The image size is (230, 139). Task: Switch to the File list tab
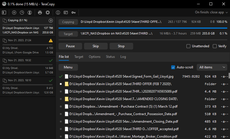coord(64,57)
